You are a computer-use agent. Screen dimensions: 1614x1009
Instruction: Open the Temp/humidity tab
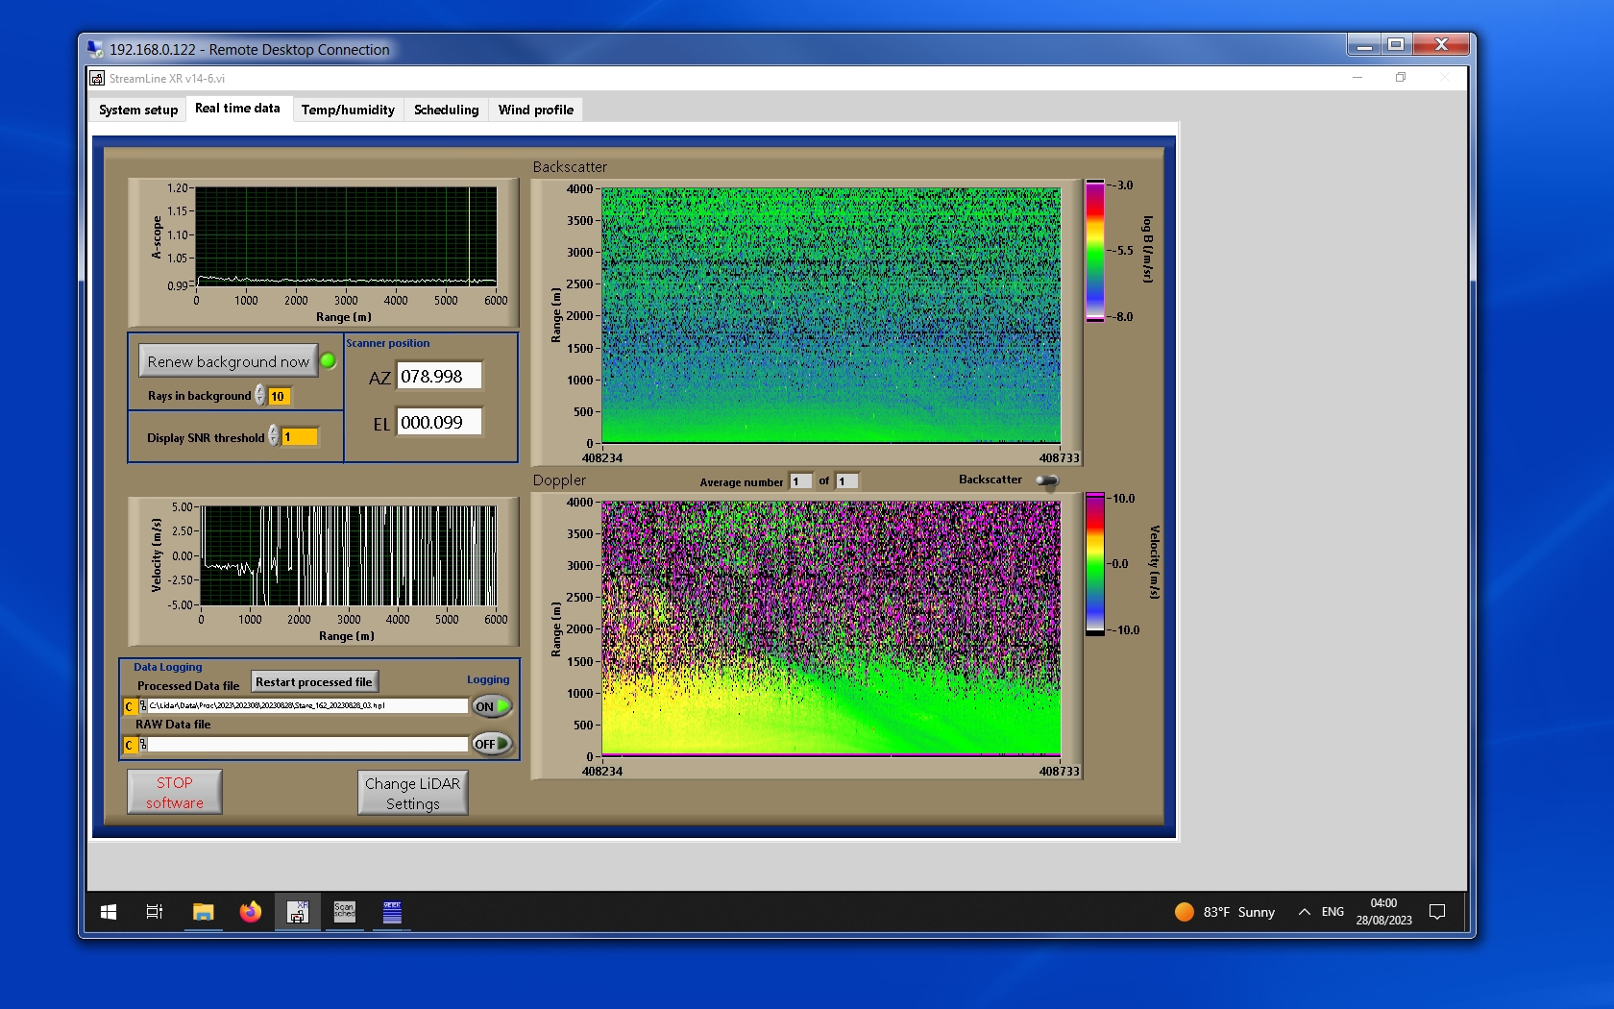348,110
